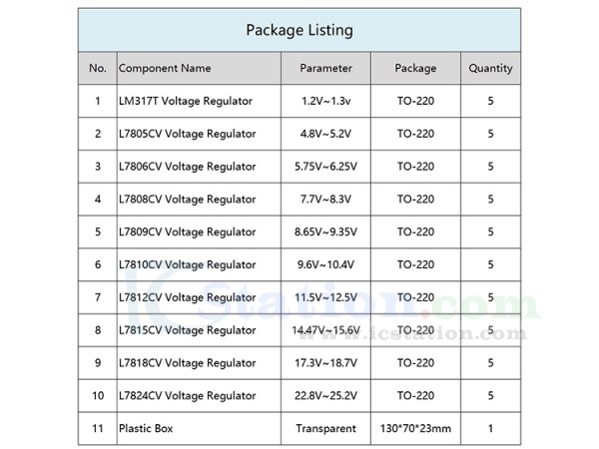Viewport: 599px width, 449px height.
Task: Click the Quantity column header
Action: tap(490, 68)
